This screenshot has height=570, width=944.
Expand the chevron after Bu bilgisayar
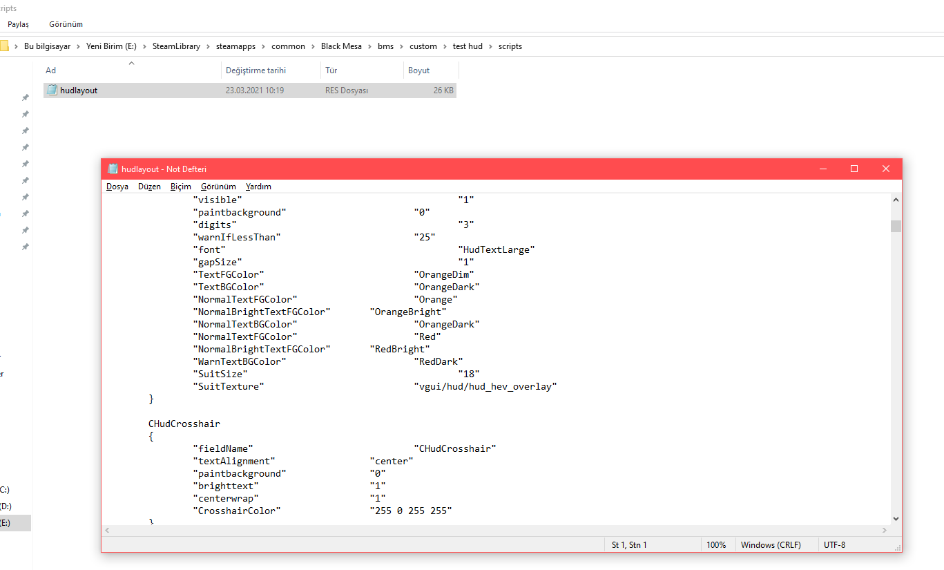pos(79,46)
